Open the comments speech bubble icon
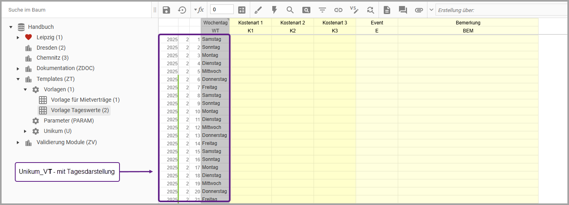 (x=403, y=10)
